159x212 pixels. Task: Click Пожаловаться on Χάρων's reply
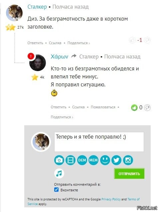click(103, 107)
